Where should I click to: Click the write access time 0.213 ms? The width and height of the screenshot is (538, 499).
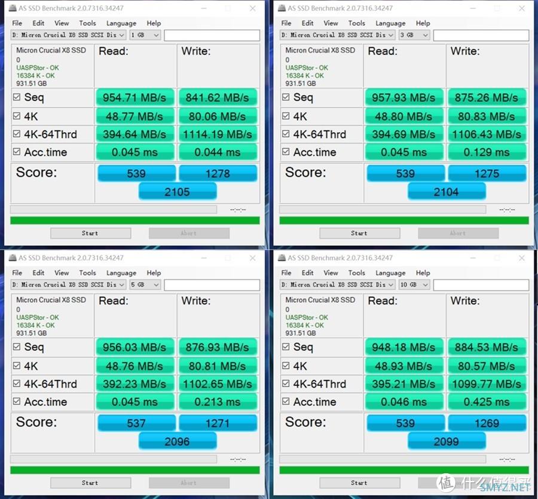point(218,402)
